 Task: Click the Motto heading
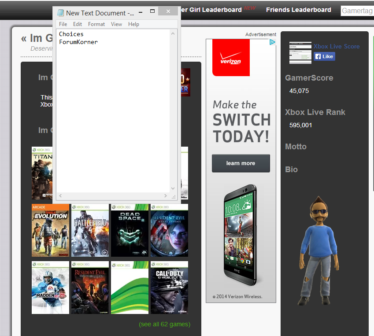pyautogui.click(x=296, y=146)
